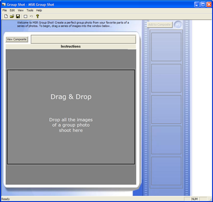Viewport: 213px width, 202px height.
Task: Click the NUM indicator in status bar
Action: click(x=195, y=199)
